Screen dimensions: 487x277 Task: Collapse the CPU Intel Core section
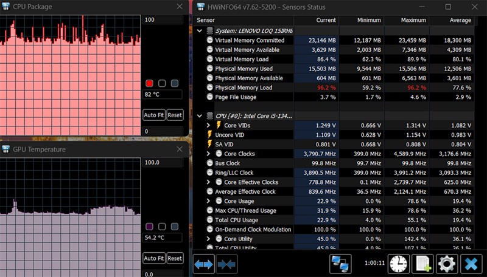[200, 115]
